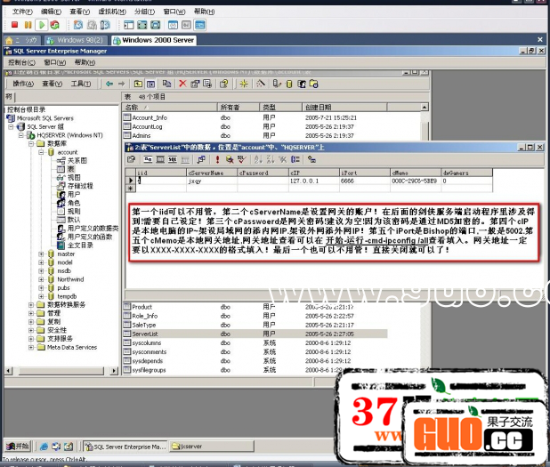Expand the Northwind database node
The image size is (550, 467).
click(x=41, y=279)
